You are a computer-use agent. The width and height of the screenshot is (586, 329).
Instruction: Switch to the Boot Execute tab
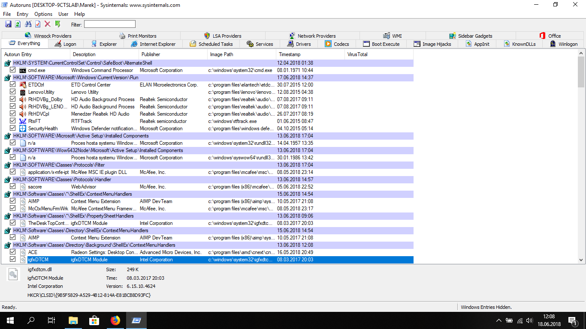coord(381,44)
